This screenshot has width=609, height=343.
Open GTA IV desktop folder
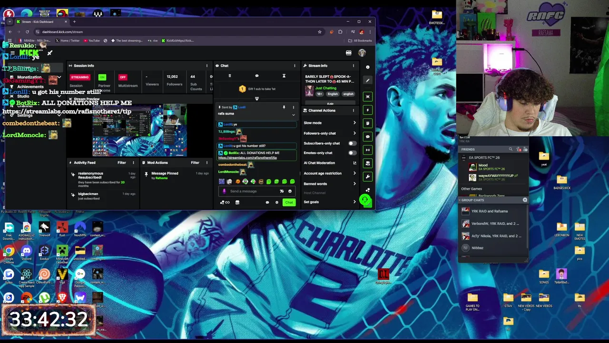508,300
